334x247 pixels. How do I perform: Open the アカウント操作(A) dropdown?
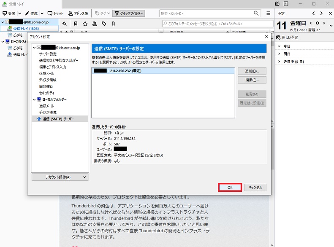[60, 177]
